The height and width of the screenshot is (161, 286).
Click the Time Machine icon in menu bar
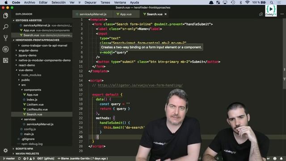[x=233, y=2]
